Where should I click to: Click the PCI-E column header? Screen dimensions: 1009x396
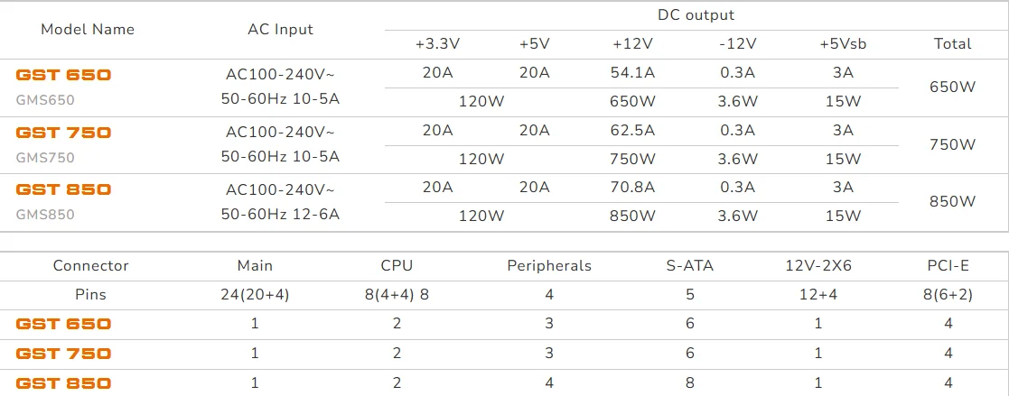(x=948, y=265)
